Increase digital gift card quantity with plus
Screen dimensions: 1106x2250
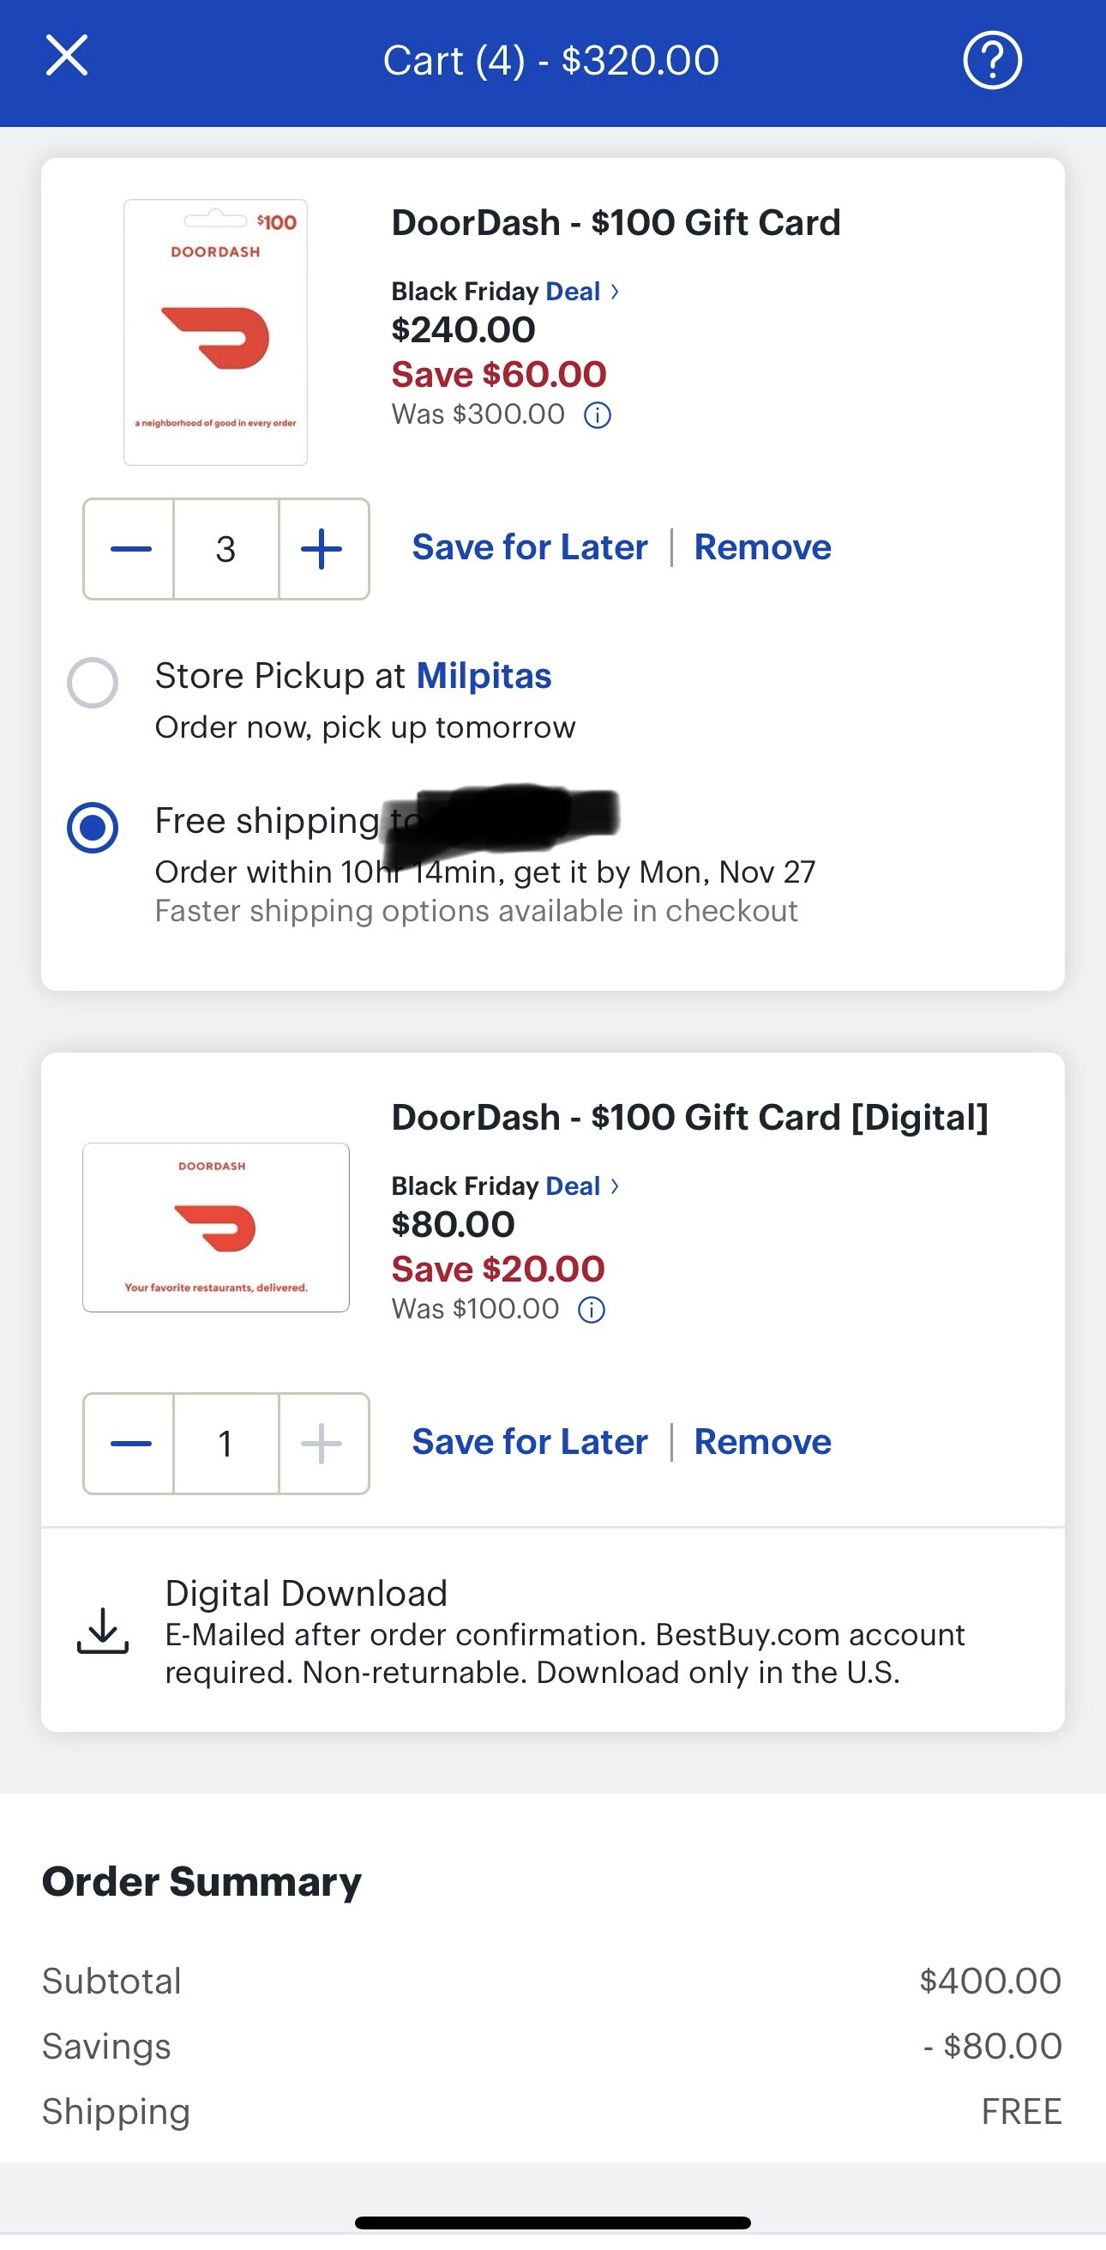click(x=322, y=1443)
